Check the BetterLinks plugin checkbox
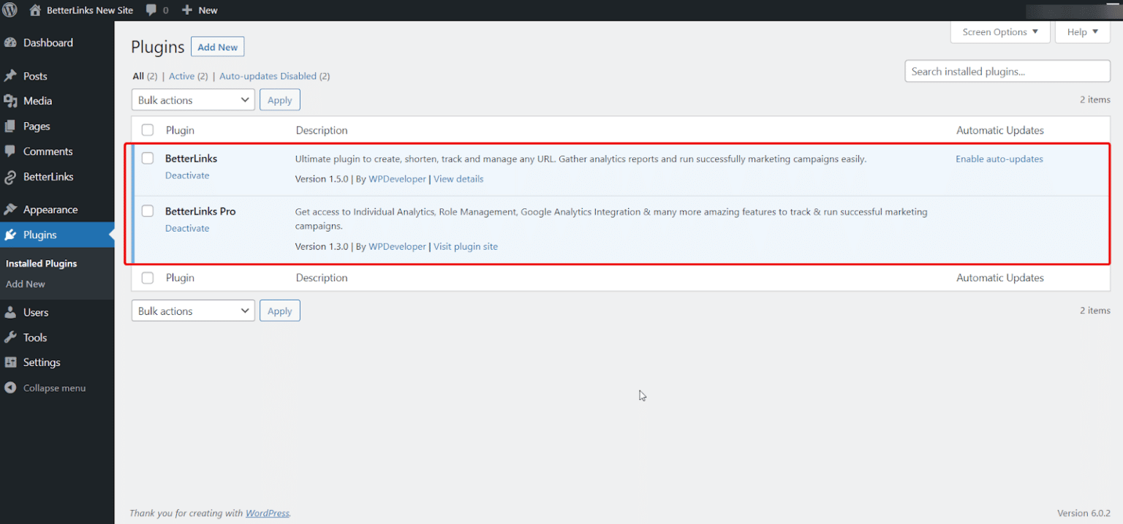 pyautogui.click(x=147, y=158)
